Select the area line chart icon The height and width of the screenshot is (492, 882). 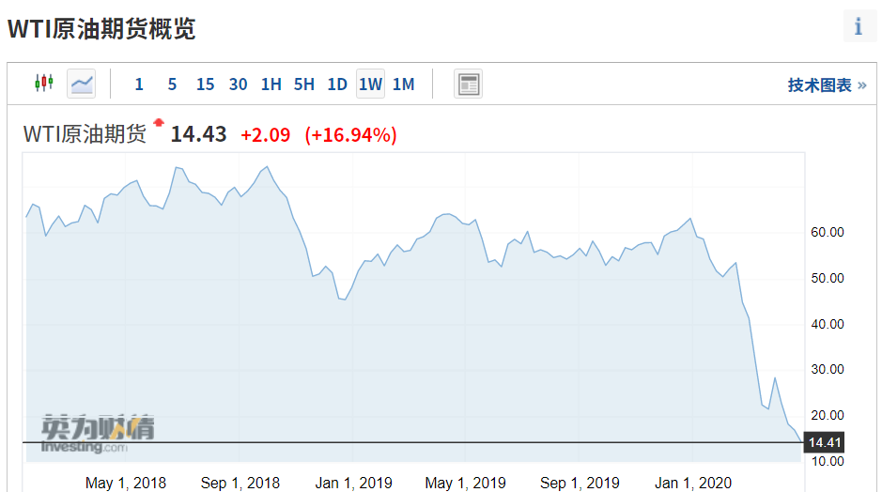[82, 84]
